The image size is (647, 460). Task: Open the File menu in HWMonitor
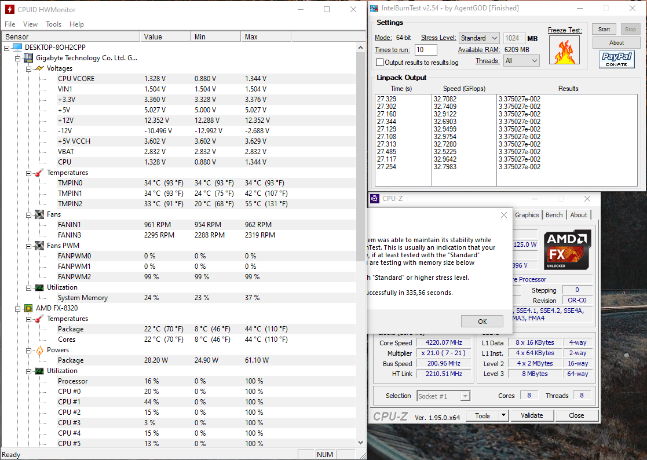point(10,24)
